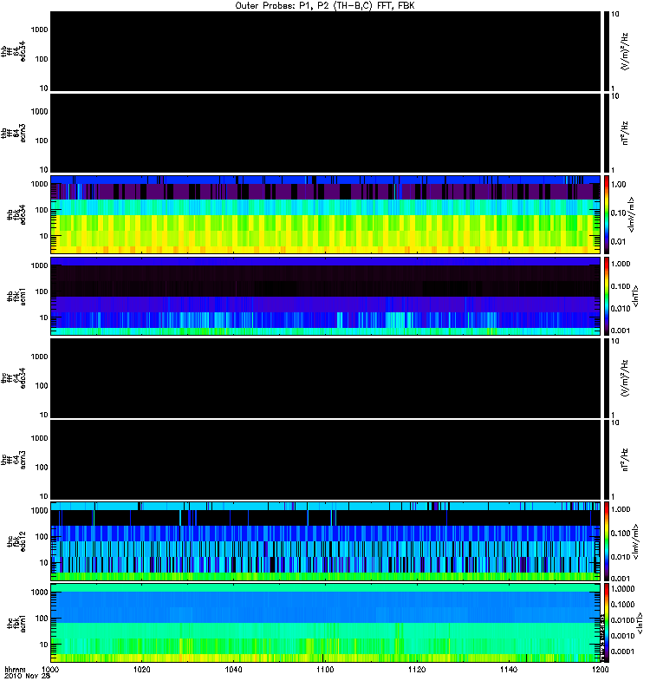
Task: Select the thb fbk scm1 spectrogram panel
Action: (x=325, y=296)
